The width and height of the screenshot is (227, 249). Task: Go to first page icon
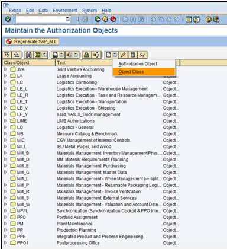click(x=153, y=19)
